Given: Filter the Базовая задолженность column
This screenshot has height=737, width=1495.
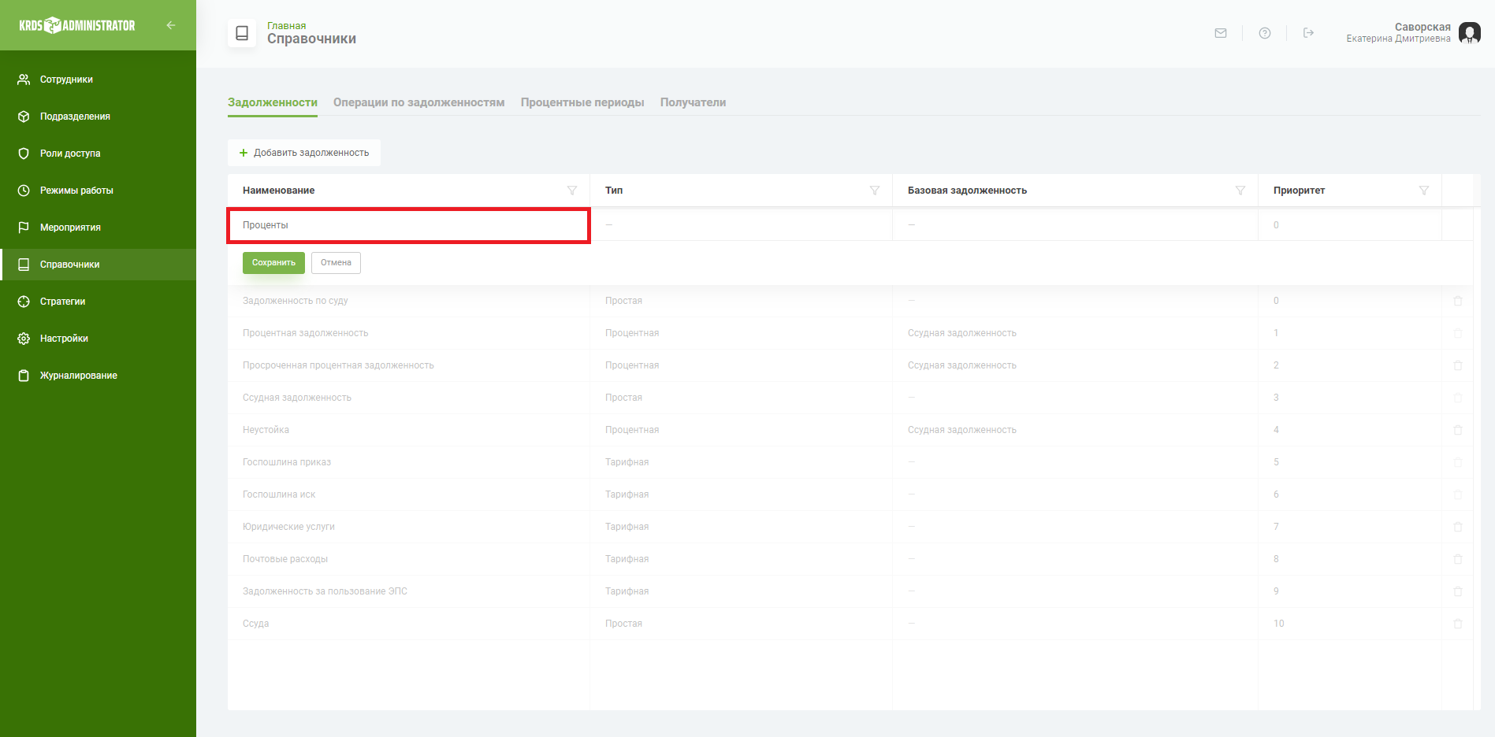Looking at the screenshot, I should [x=1240, y=191].
